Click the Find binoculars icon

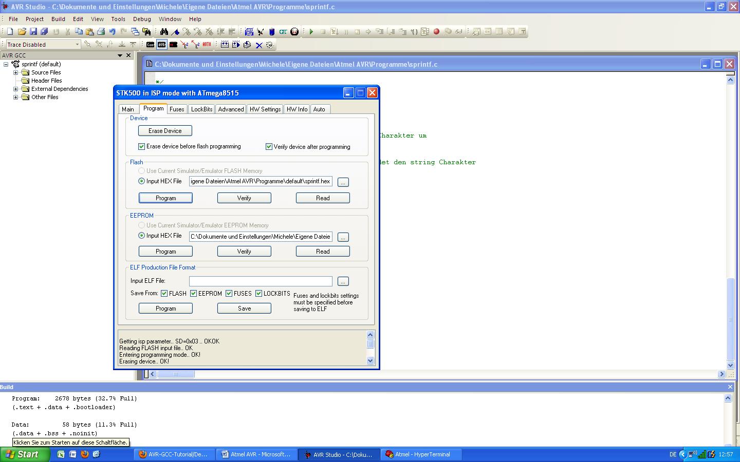click(164, 31)
